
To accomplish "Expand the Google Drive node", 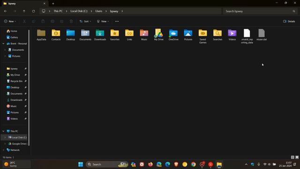I will tap(5, 144).
